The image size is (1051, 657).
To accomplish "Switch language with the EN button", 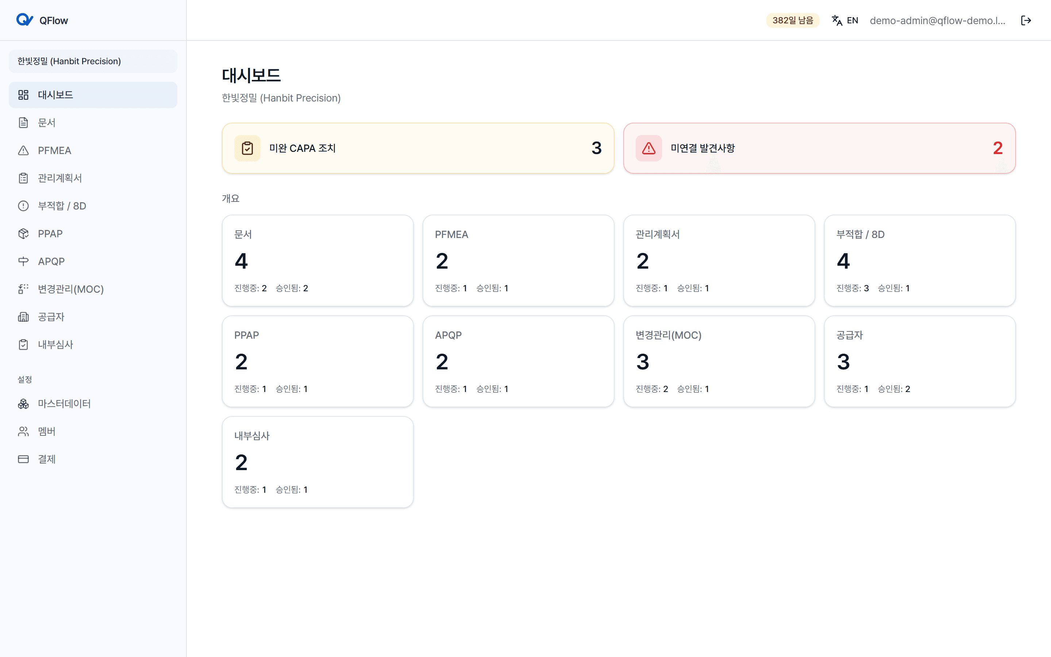I will pos(845,20).
